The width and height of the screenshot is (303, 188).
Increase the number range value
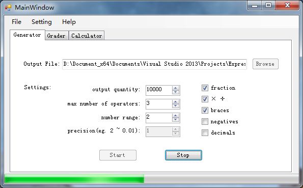(x=176, y=116)
